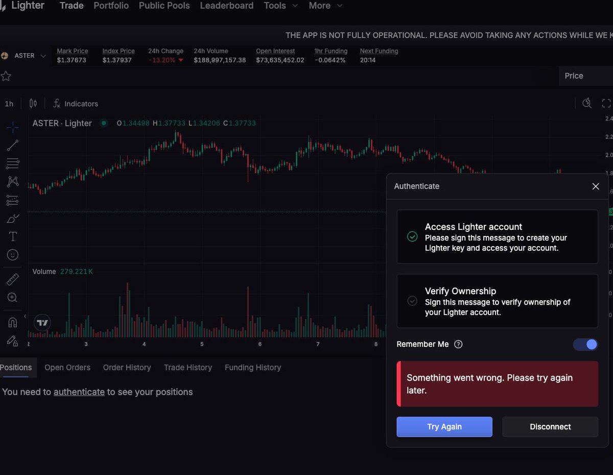Select the Verify Ownership step
The height and width of the screenshot is (475, 613).
coord(497,301)
